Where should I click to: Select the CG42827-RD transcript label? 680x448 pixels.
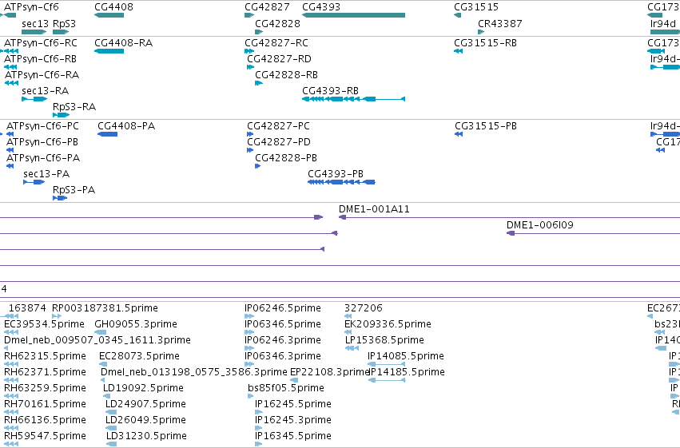click(x=279, y=59)
